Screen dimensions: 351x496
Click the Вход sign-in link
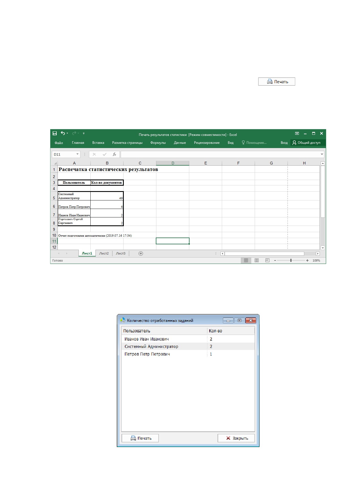284,143
